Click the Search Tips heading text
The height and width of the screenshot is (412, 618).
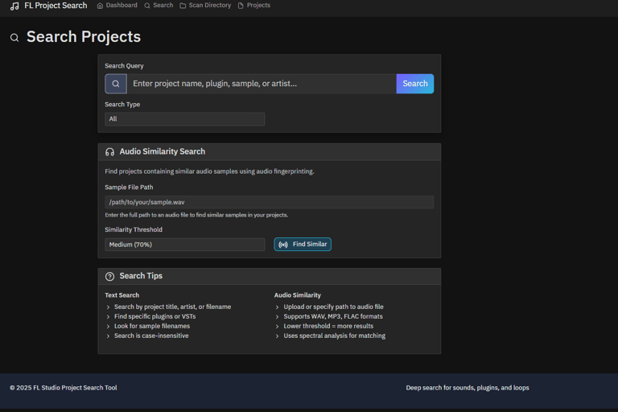pyautogui.click(x=141, y=275)
